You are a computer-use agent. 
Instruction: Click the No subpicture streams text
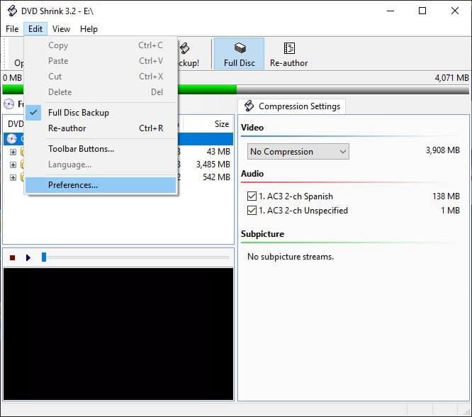click(x=291, y=257)
